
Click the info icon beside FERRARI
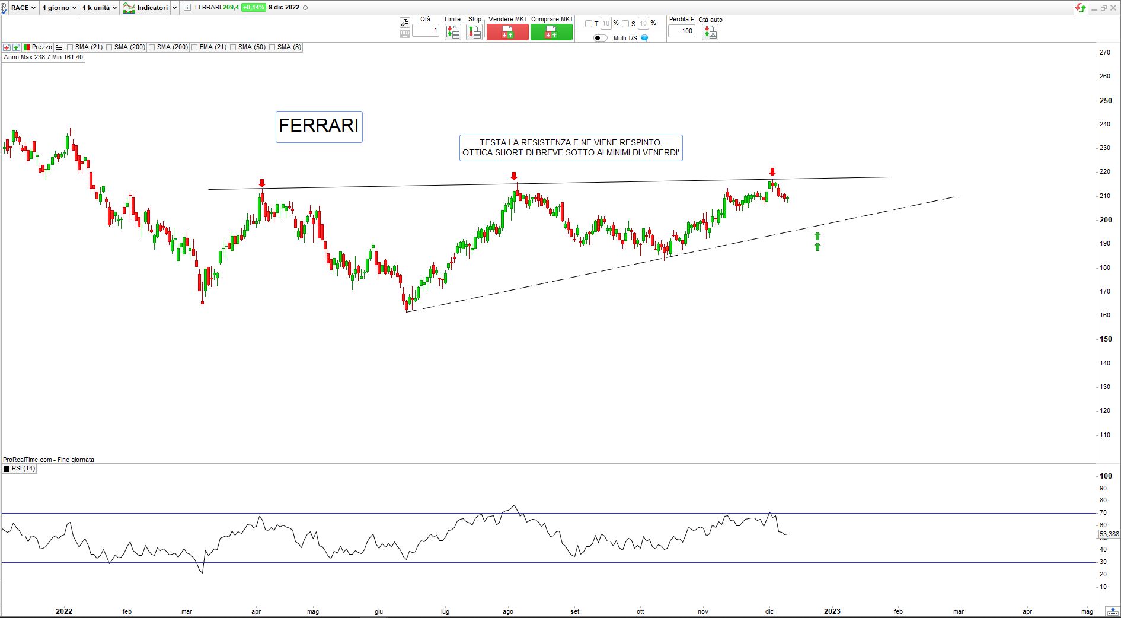187,8
